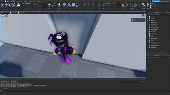The width and height of the screenshot is (170, 95).
Task: Insert a new ModuleScript
Action: coord(154,8)
